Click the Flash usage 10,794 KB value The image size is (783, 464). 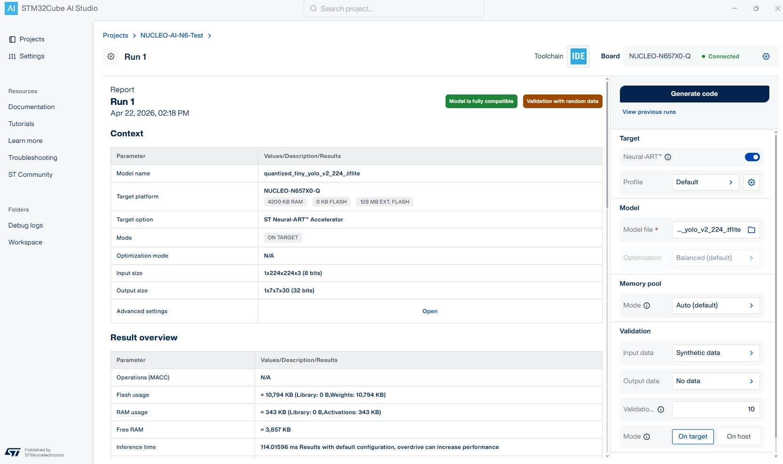pyautogui.click(x=323, y=395)
